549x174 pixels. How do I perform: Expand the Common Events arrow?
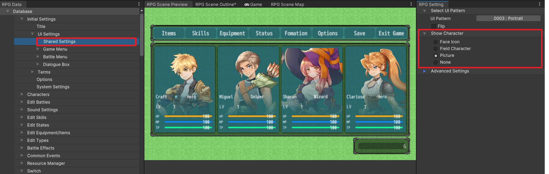pos(22,156)
